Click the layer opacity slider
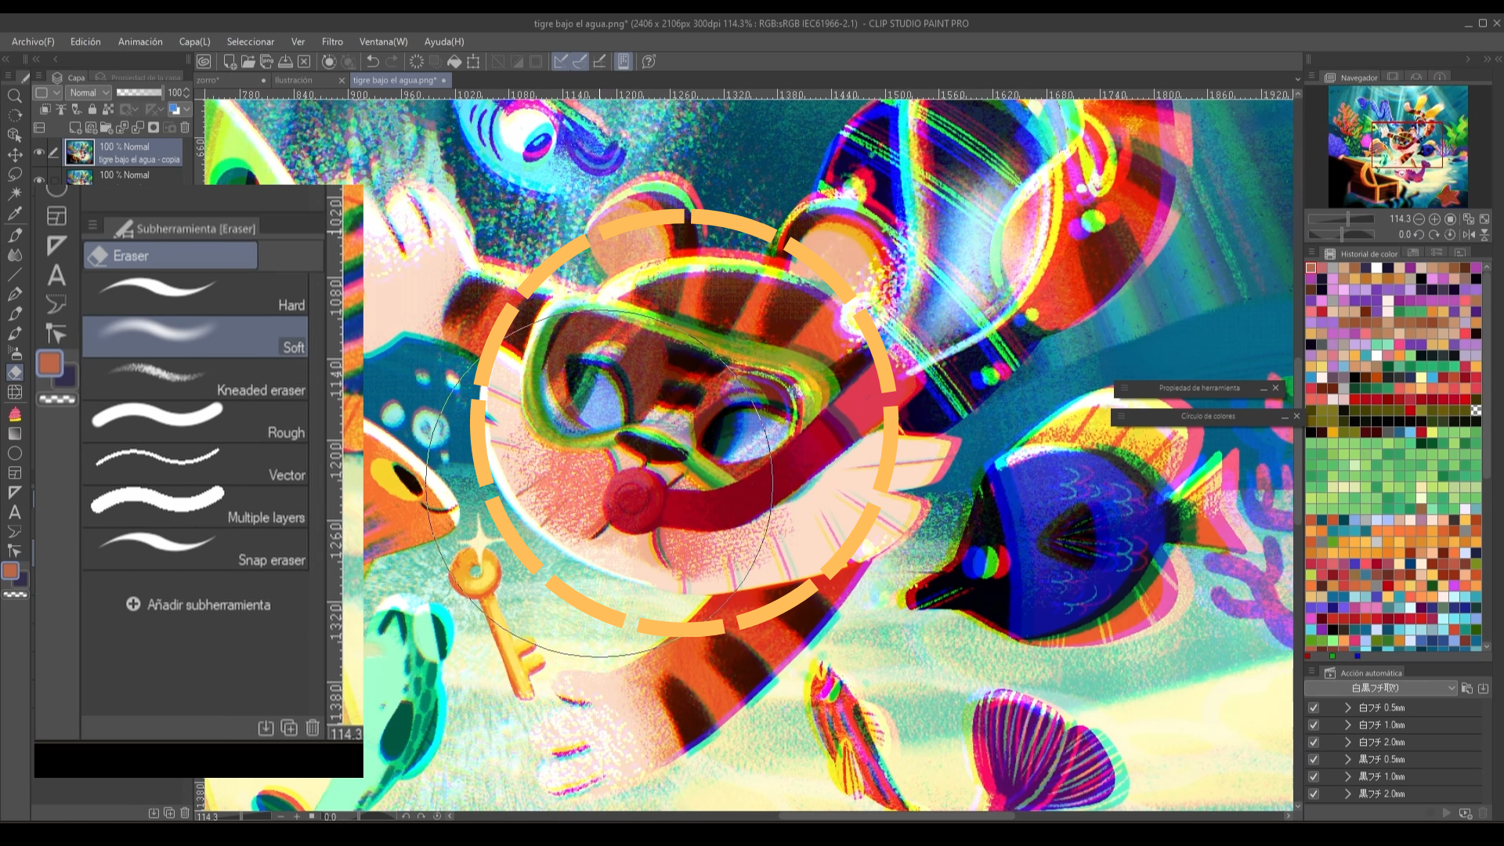Viewport: 1504px width, 846px height. coord(139,92)
